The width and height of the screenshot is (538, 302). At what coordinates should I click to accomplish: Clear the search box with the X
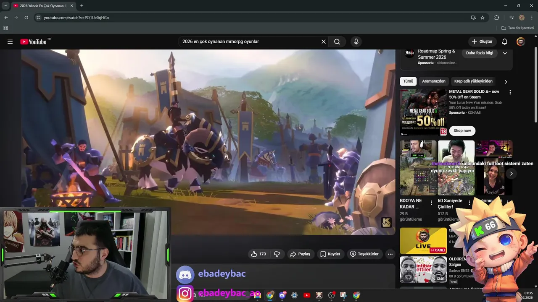(324, 42)
